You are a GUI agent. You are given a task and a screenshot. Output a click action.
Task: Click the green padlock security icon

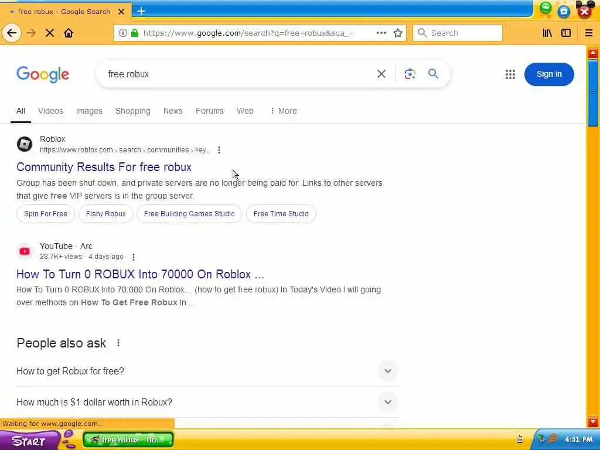pyautogui.click(x=135, y=33)
